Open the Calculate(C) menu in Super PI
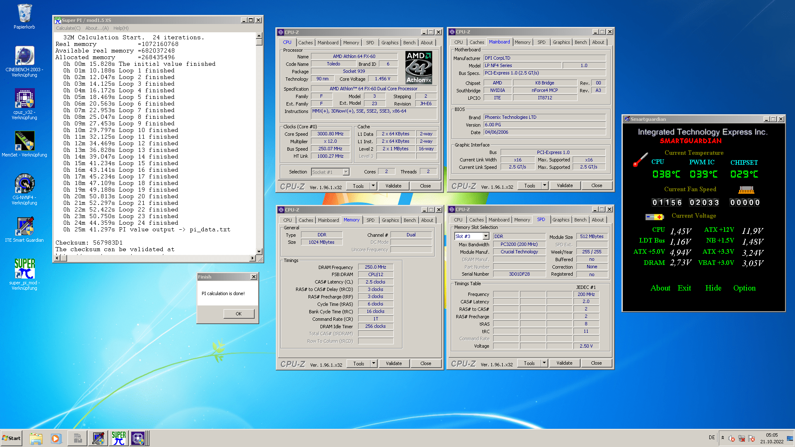795x447 pixels. 68,28
